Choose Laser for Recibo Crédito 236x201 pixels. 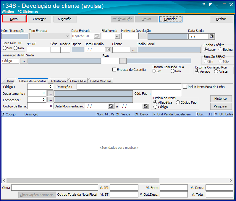[210, 50]
